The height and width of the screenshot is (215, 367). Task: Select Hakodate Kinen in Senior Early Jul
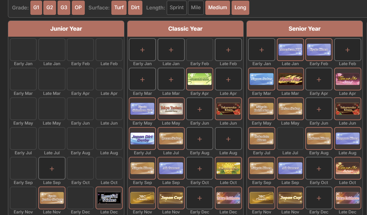coord(261,138)
